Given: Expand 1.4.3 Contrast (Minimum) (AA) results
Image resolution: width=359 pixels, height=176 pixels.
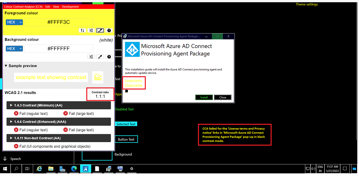Looking at the screenshot, I should click(59, 105).
